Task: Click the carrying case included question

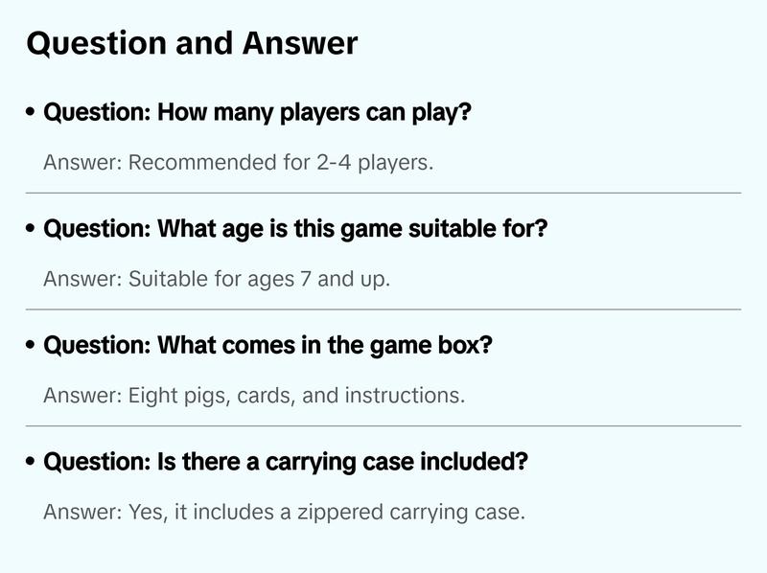Action: click(x=286, y=462)
